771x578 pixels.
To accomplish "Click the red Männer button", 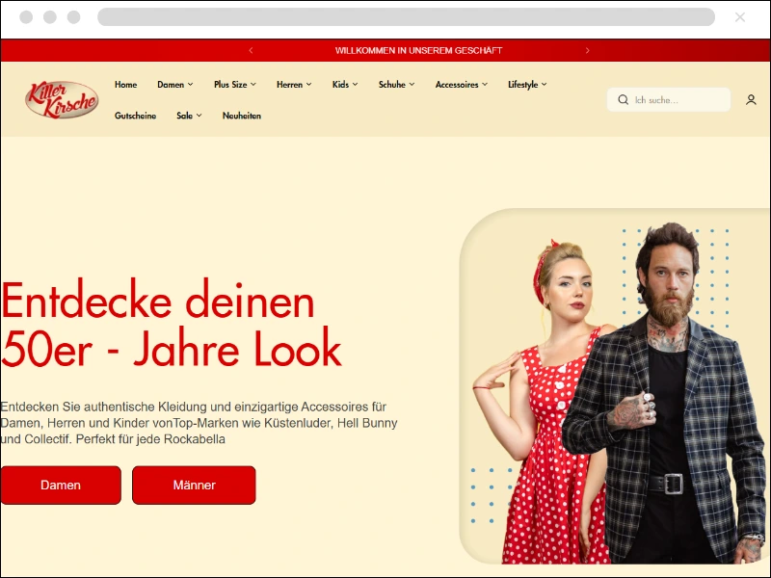I will point(194,486).
